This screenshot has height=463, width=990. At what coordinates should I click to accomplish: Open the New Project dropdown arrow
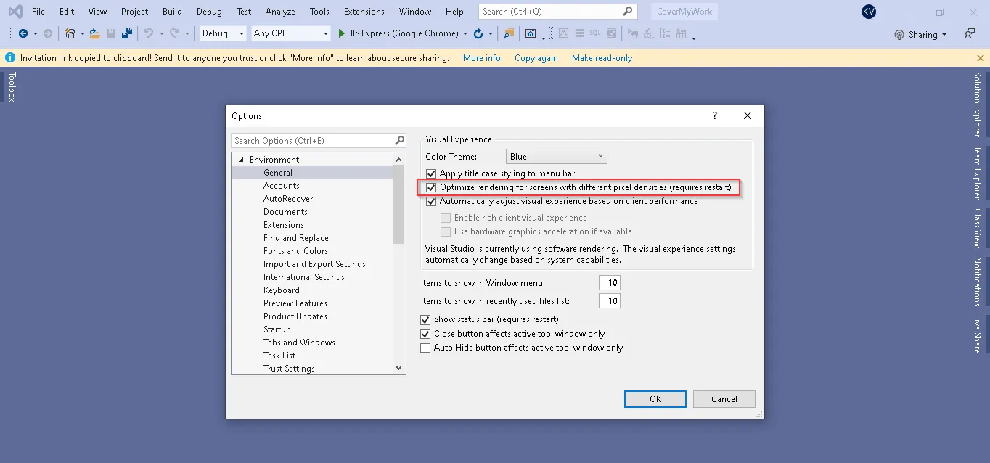pyautogui.click(x=82, y=33)
